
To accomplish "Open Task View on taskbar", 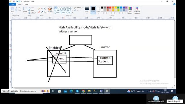I will coord(53,91).
